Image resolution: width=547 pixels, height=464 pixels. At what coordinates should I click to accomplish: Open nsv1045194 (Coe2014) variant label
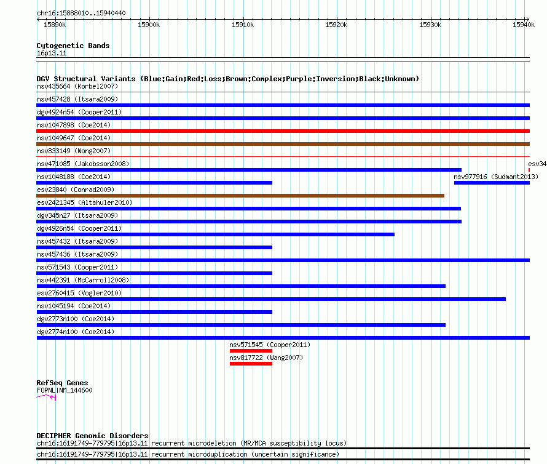pyautogui.click(x=74, y=306)
